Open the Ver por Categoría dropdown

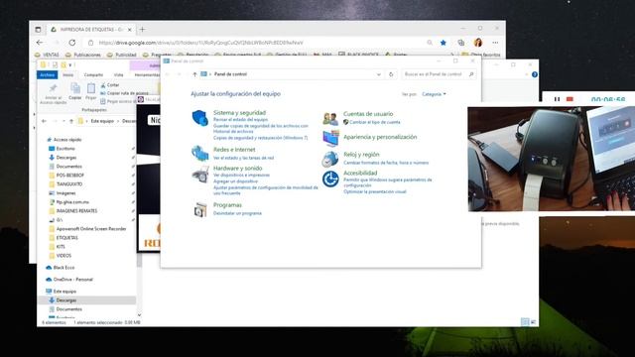(434, 94)
